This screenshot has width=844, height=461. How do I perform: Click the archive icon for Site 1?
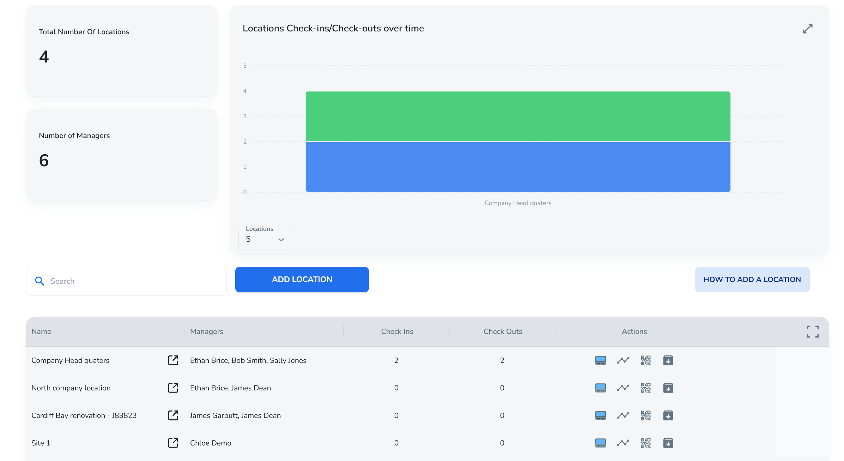668,443
